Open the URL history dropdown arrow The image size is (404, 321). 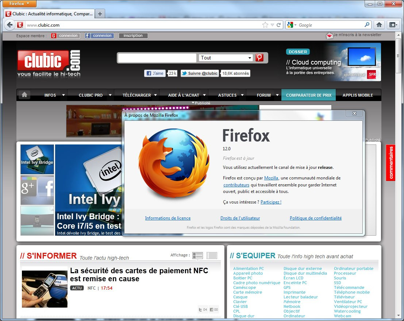tap(272, 25)
